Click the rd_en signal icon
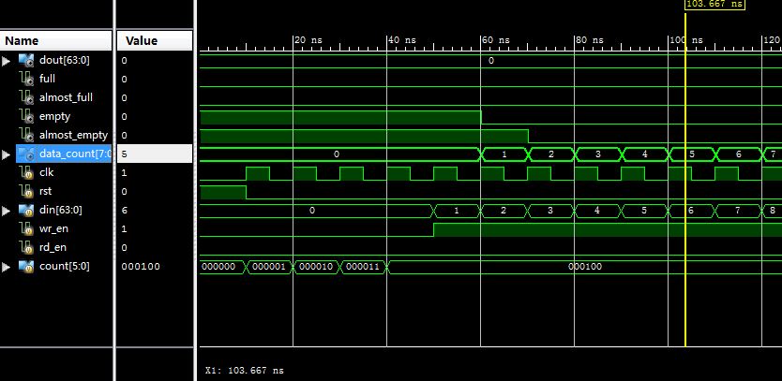This screenshot has width=782, height=381. click(x=26, y=247)
